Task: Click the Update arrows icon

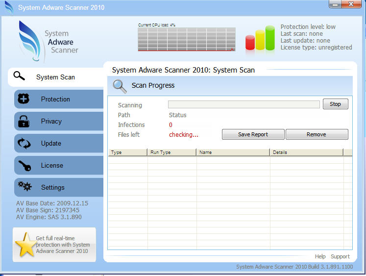Action: (x=24, y=143)
